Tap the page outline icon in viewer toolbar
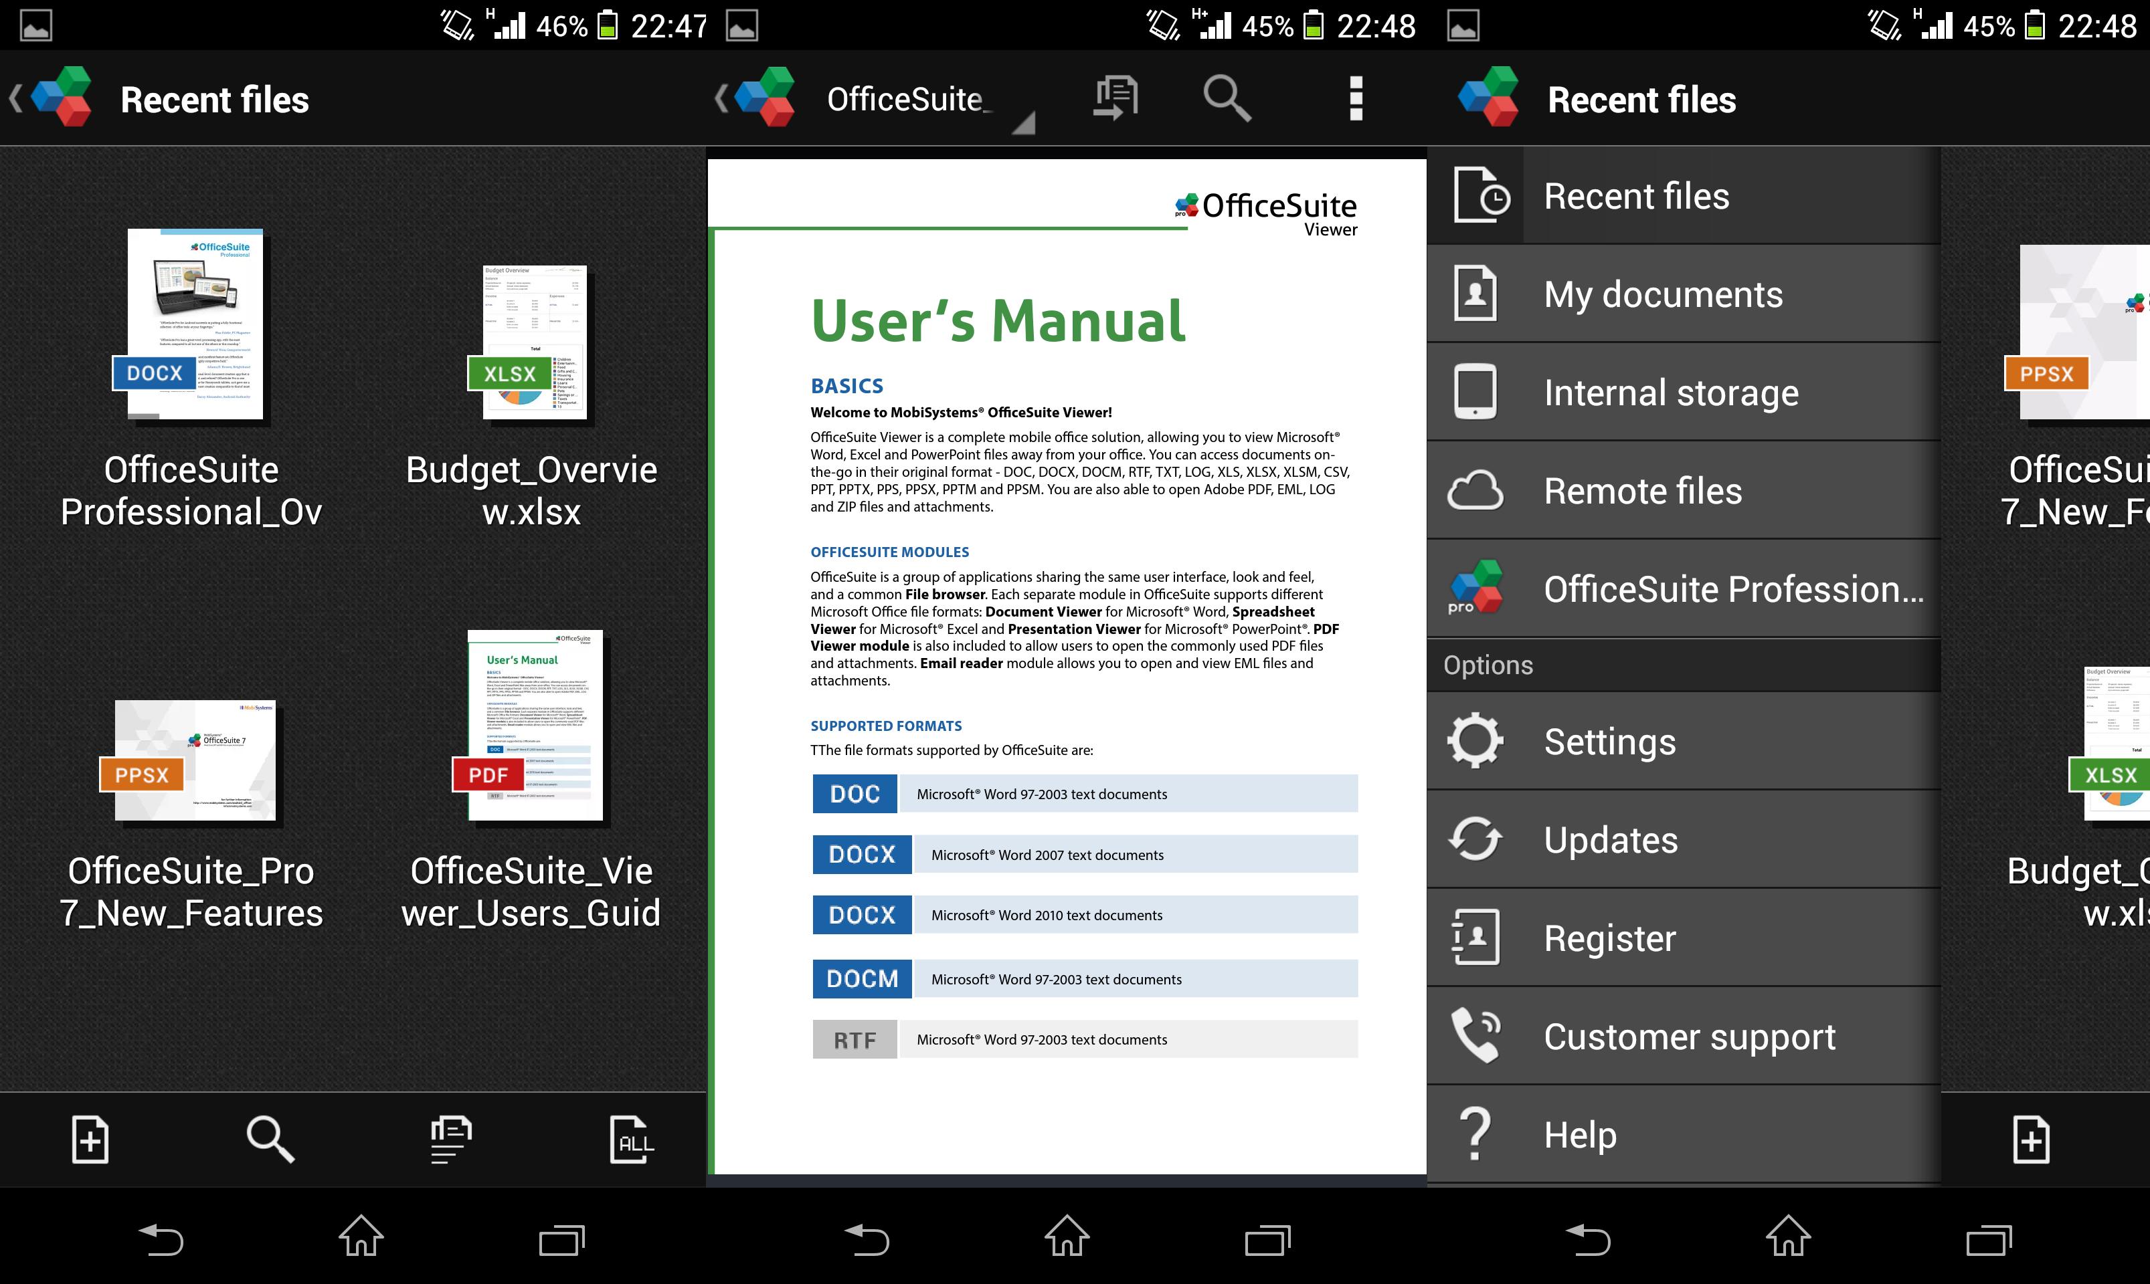Screen dimensions: 2150x1284 pos(1115,98)
